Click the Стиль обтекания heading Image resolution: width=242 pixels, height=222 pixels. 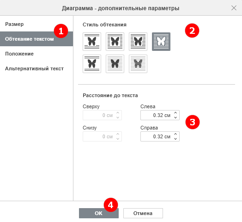(x=104, y=25)
